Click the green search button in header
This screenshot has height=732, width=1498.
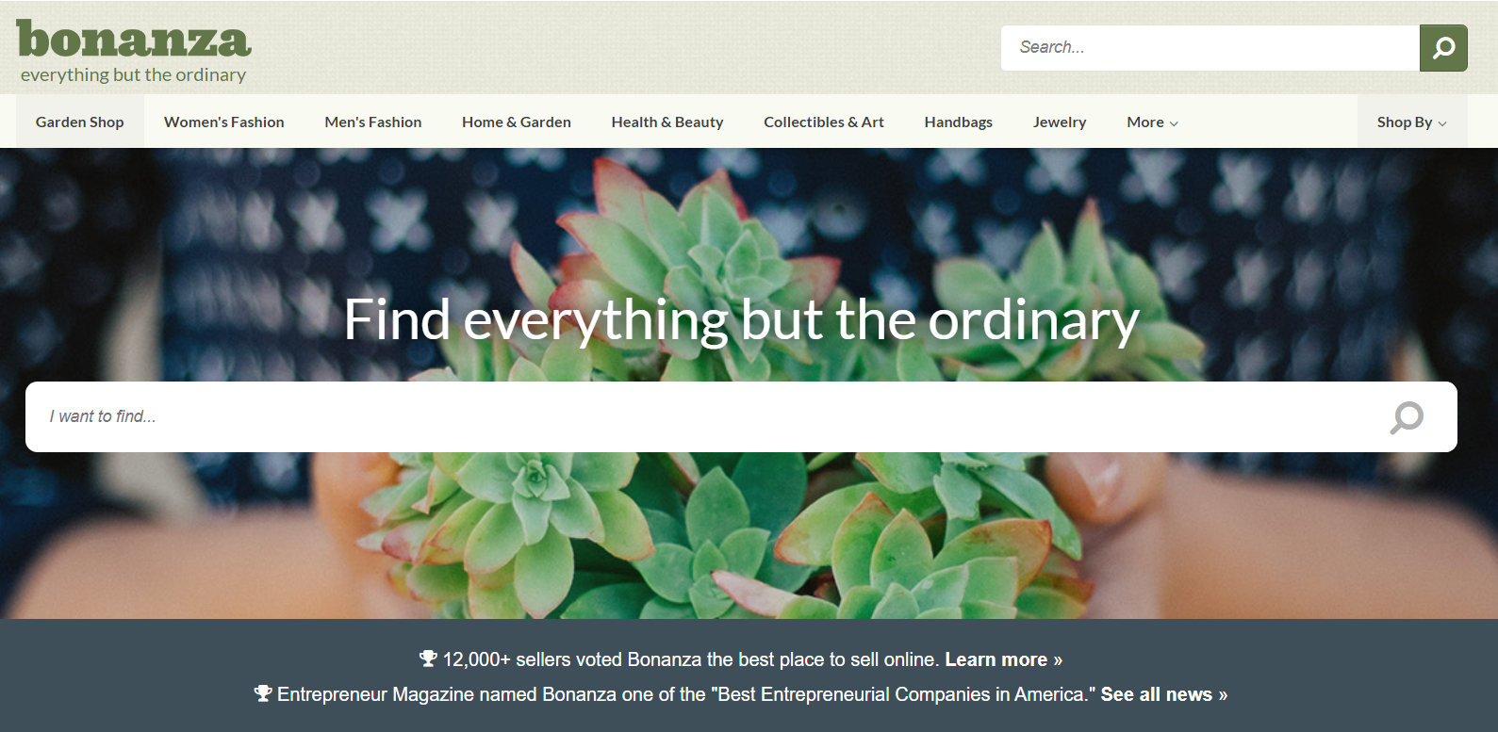click(1443, 48)
